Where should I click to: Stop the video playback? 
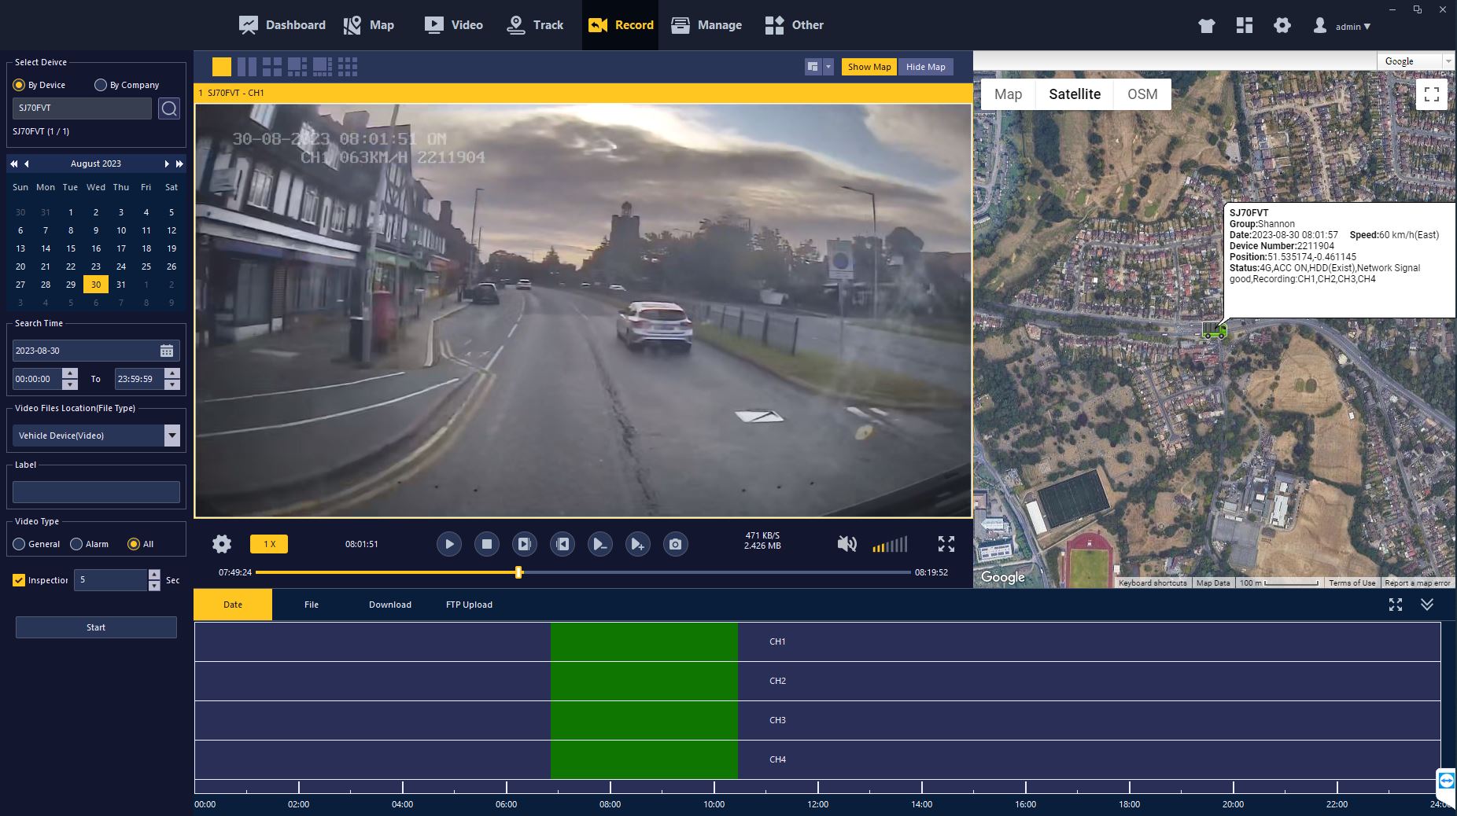[x=486, y=544]
